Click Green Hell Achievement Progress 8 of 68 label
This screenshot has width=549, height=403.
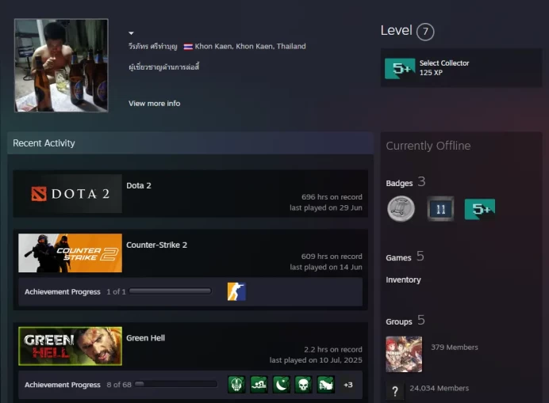(x=78, y=385)
